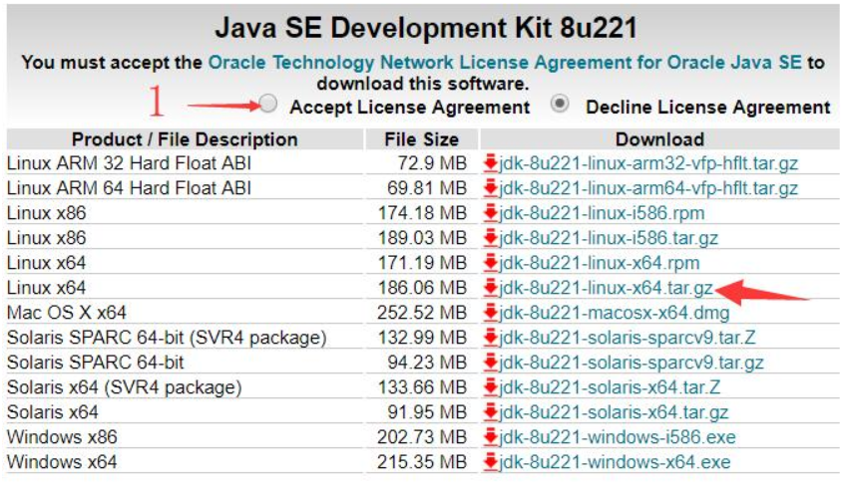The height and width of the screenshot is (493, 849).
Task: Click the 69.81 MB file size cell
Action: click(x=427, y=188)
